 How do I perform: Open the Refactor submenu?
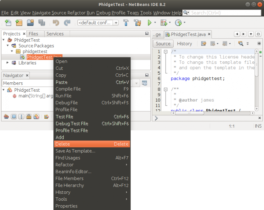[92, 165]
